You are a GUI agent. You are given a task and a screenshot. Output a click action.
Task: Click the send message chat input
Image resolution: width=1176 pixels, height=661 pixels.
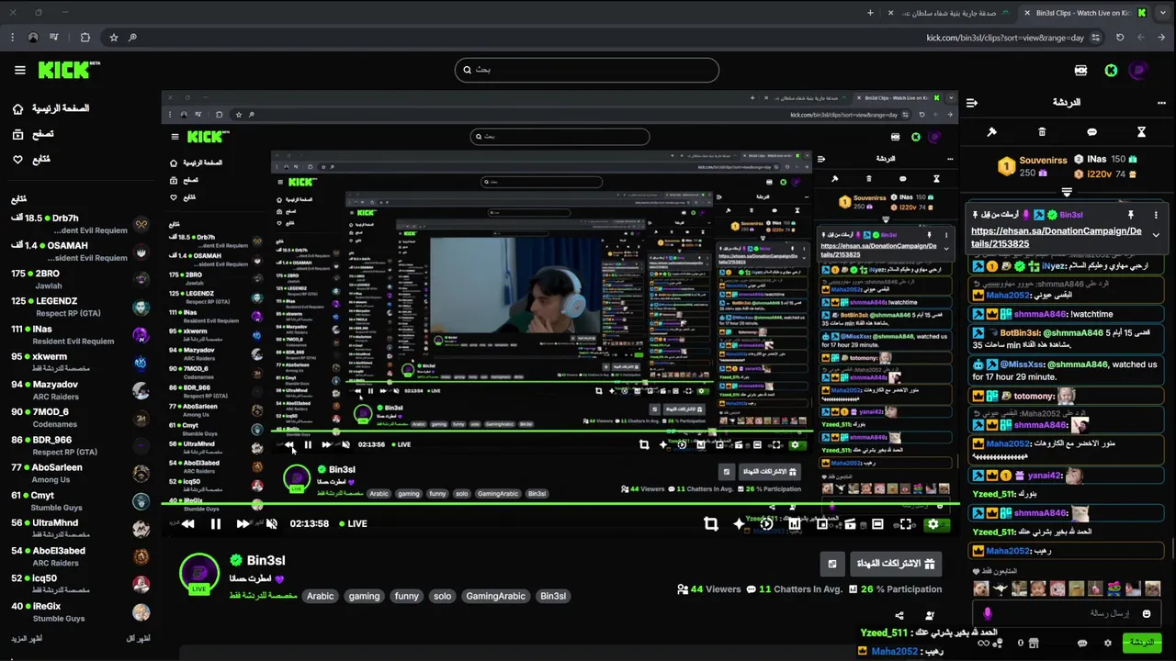(1066, 613)
